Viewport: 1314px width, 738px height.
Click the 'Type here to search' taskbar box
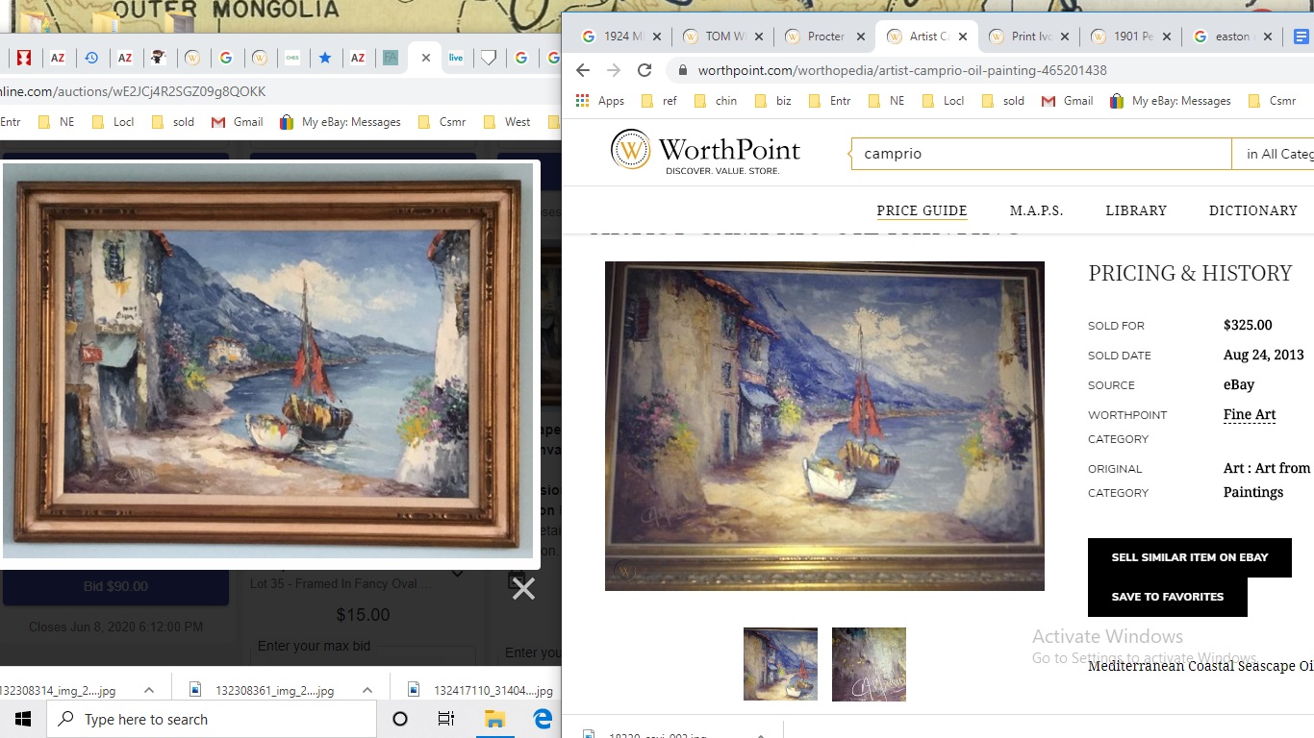pos(212,719)
